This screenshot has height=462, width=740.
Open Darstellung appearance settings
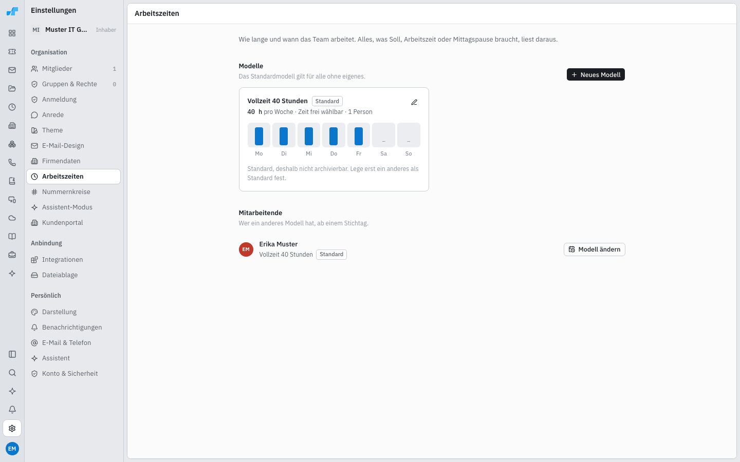pyautogui.click(x=73, y=312)
